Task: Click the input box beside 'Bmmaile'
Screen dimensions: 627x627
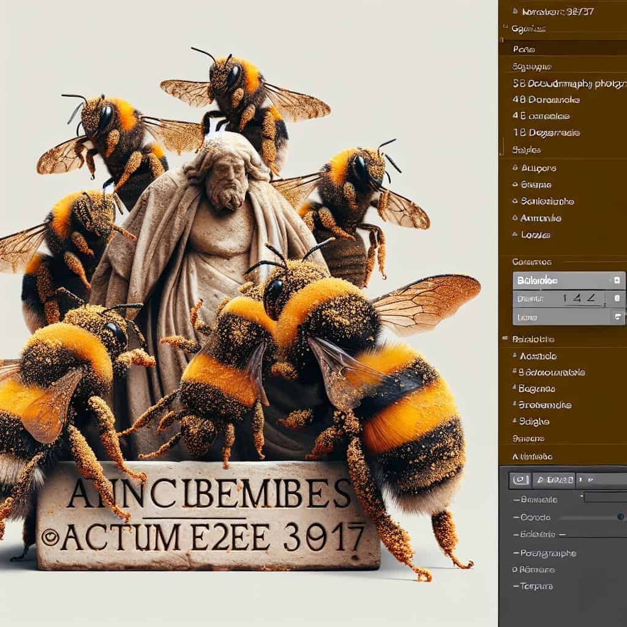Action: (x=606, y=498)
